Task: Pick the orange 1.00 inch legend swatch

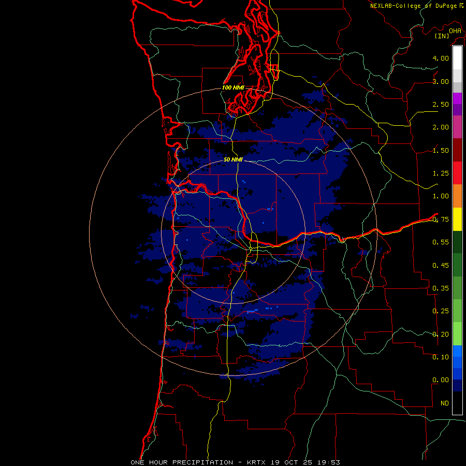Action: point(457,196)
